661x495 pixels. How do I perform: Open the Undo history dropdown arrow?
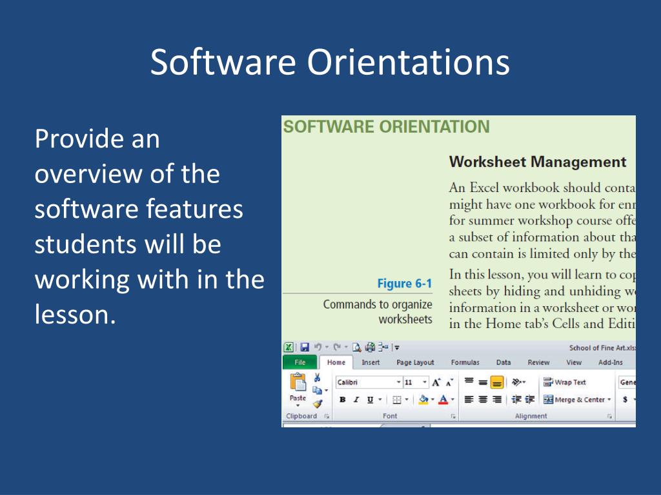327,347
